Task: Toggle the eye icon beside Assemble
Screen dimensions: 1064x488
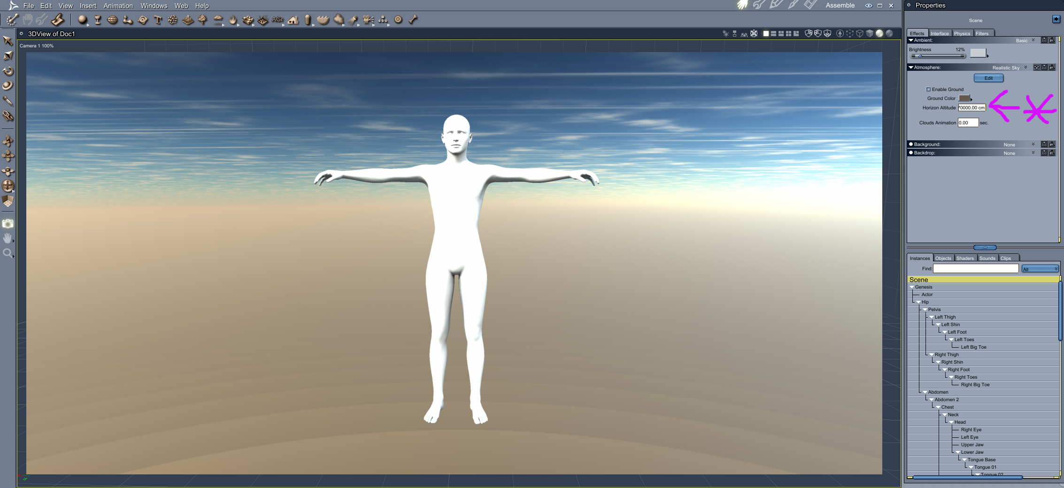Action: pos(869,6)
